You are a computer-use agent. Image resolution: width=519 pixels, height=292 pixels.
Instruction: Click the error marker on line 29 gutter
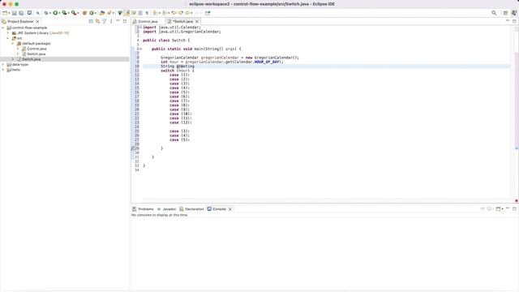coord(133,148)
